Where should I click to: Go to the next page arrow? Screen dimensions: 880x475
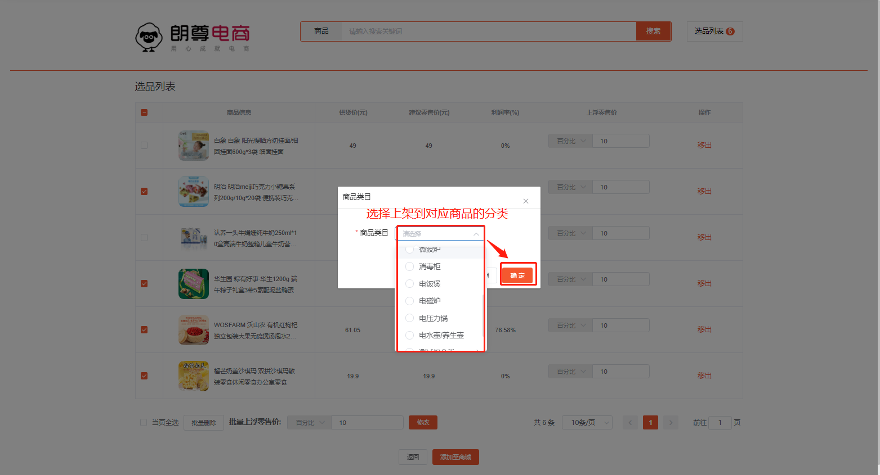(671, 423)
